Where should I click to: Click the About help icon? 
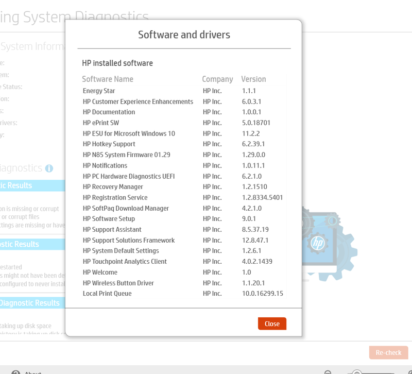tap(16, 372)
